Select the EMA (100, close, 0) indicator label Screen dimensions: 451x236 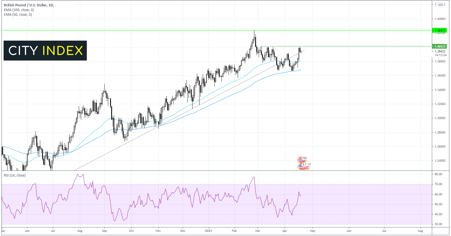[19, 10]
